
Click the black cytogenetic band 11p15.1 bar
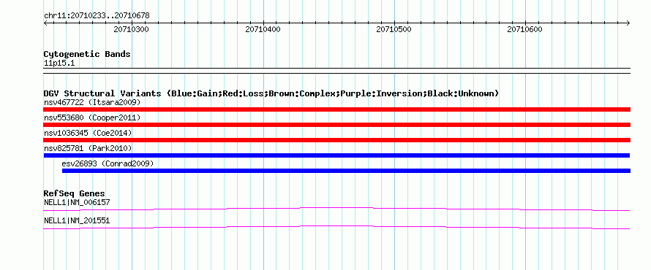point(336,71)
